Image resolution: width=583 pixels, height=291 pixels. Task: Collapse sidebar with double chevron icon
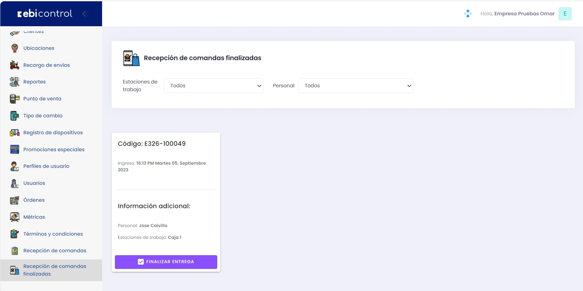coord(85,13)
